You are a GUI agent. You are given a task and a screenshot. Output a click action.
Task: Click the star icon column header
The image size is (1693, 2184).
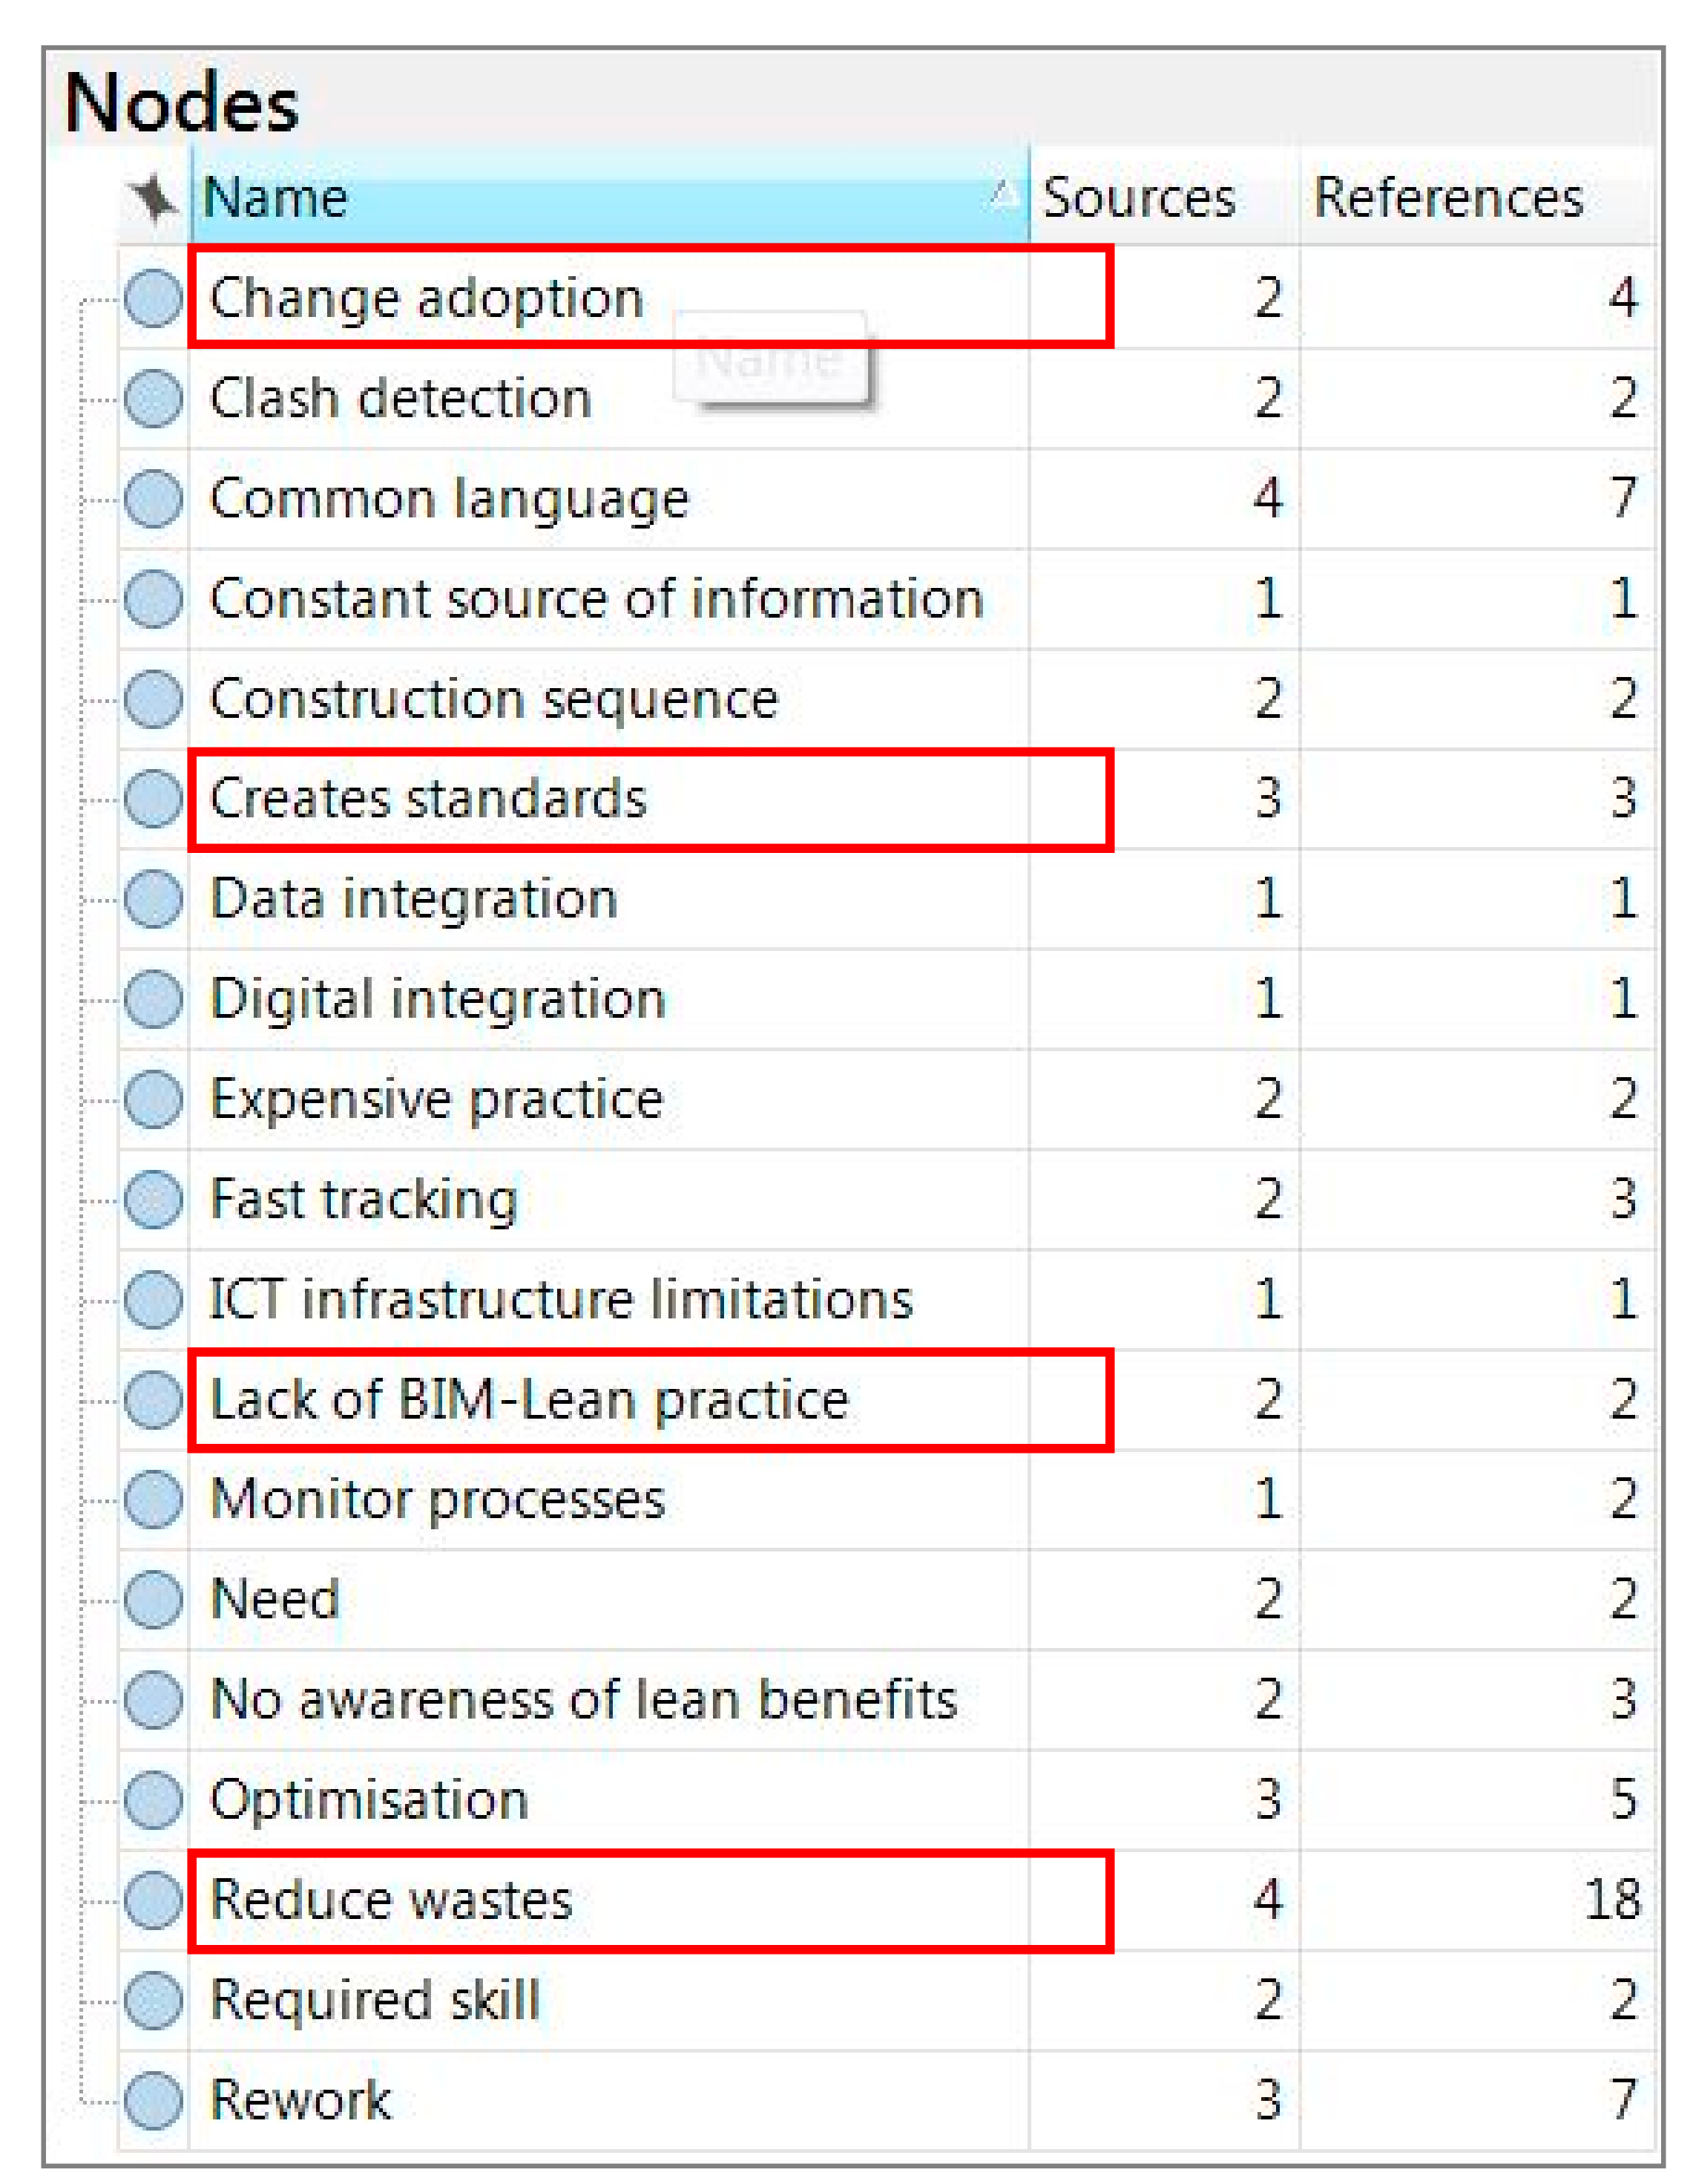[x=153, y=197]
